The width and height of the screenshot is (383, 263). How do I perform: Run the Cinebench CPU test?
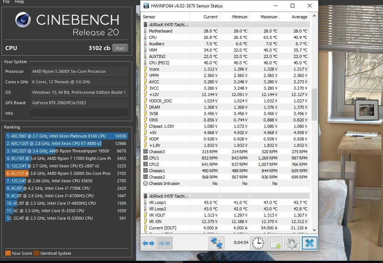(120, 48)
